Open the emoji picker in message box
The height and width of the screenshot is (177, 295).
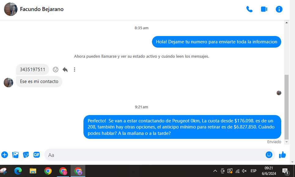point(269,155)
